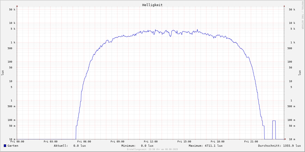Click the Fri 09:00 time axis label
Screen dimensions: 305x152
tap(117, 142)
